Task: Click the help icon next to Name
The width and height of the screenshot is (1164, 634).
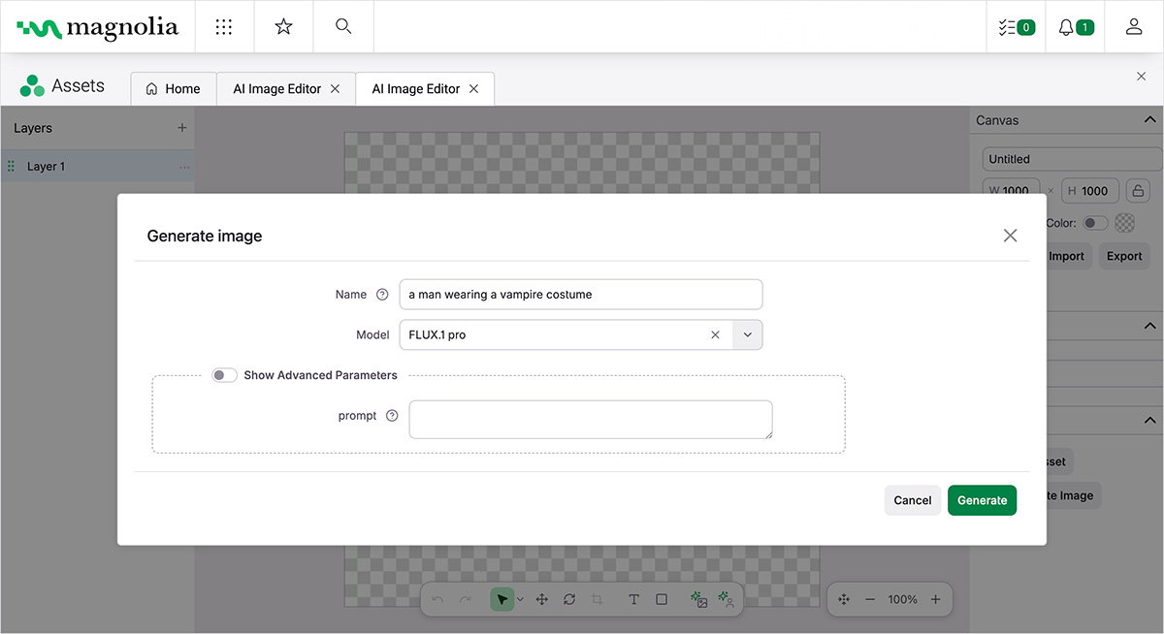Action: 382,295
